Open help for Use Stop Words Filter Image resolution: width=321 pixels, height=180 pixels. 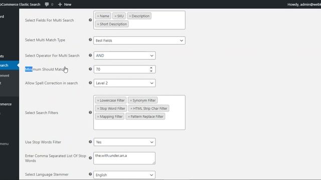point(90,141)
